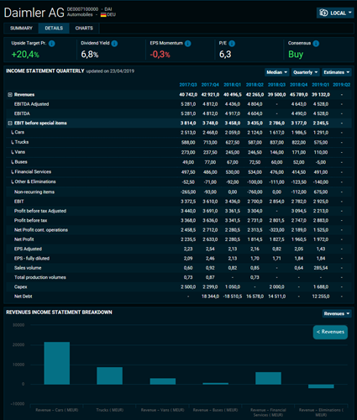Select the 2019:Q1 column header
The height and width of the screenshot is (420, 357).
321,85
